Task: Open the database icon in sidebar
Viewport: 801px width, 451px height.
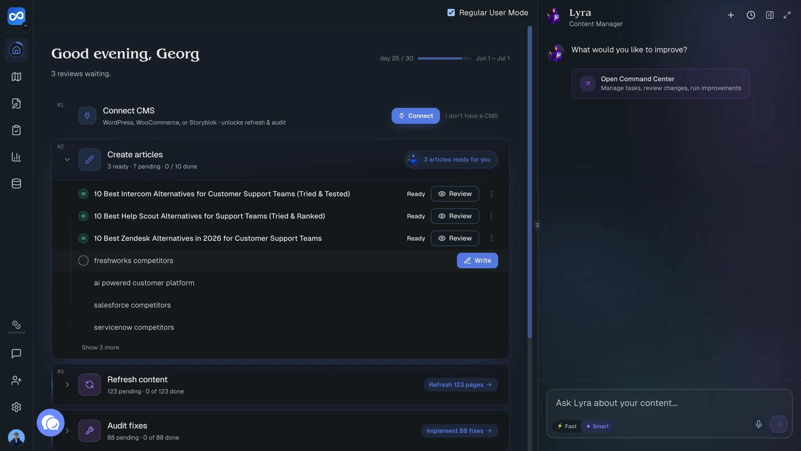Action: tap(16, 184)
